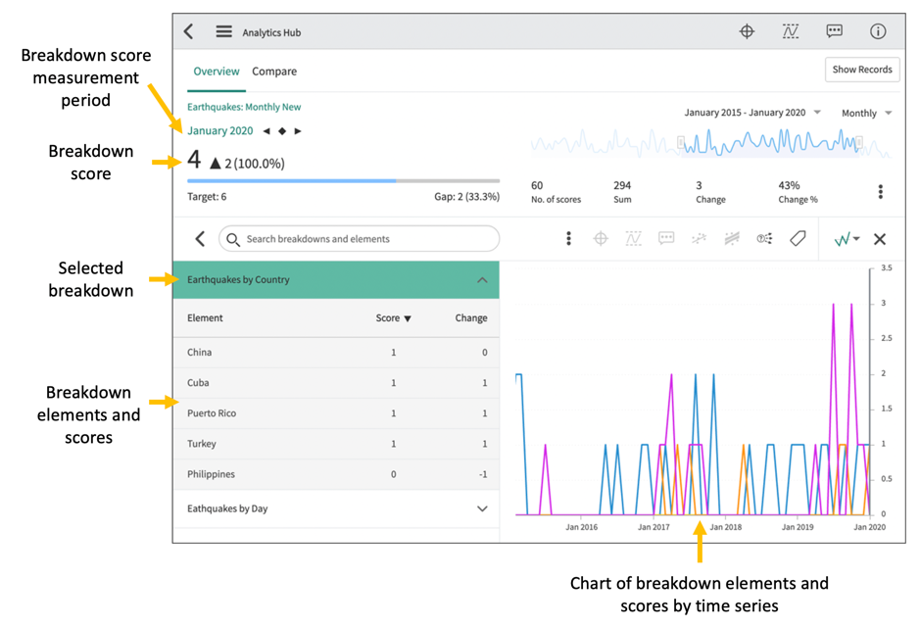Switch to the Compare tab
The width and height of the screenshot is (920, 627).
pyautogui.click(x=274, y=72)
